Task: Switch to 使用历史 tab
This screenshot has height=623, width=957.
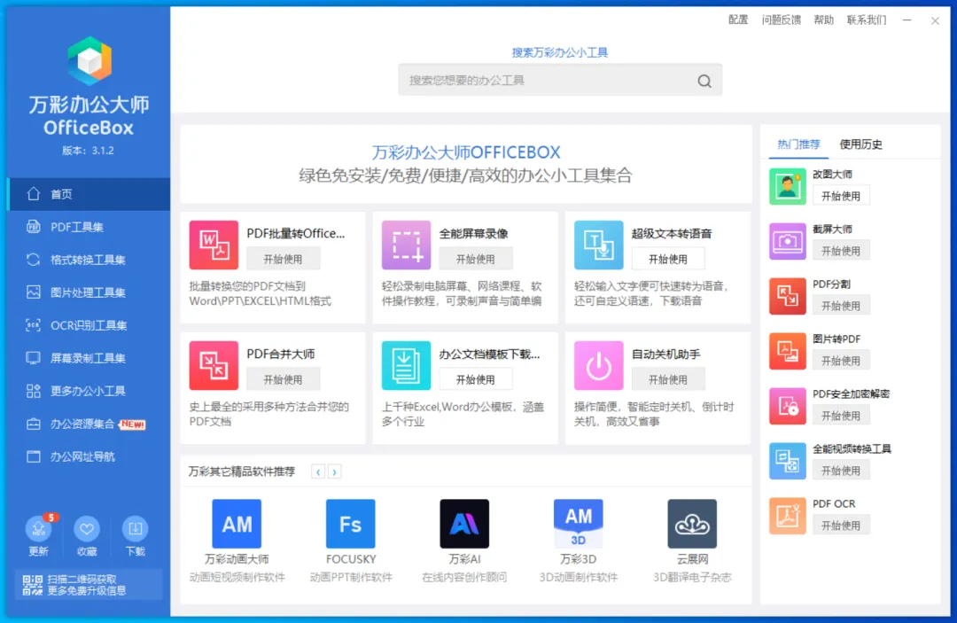Action: tap(860, 144)
